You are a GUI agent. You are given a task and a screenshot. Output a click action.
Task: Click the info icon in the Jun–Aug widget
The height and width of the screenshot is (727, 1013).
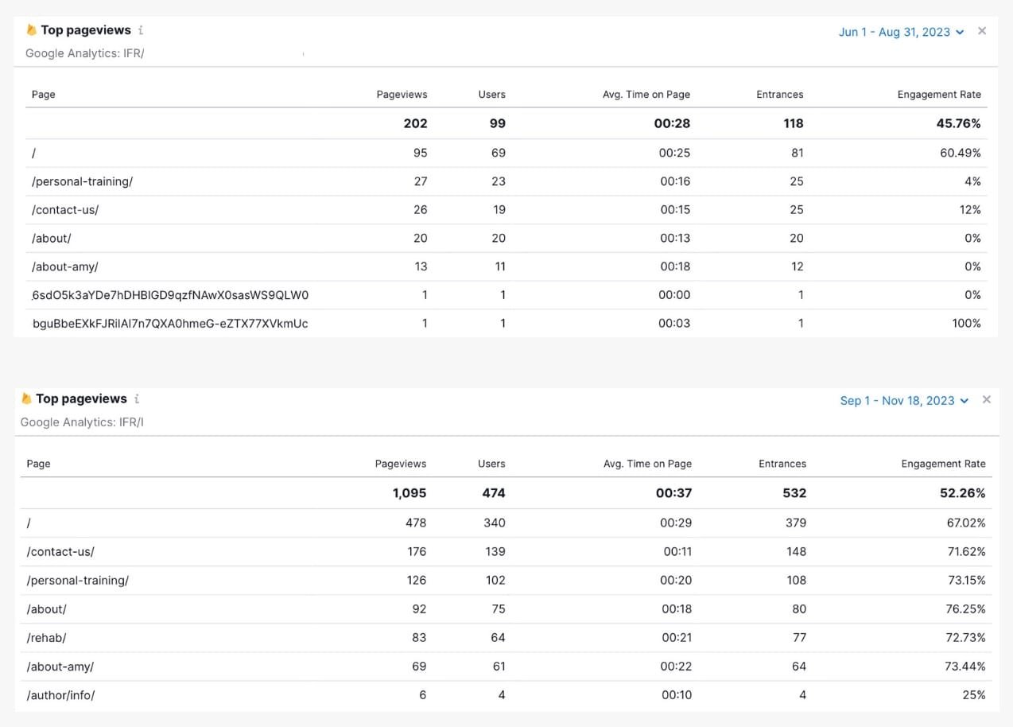(x=141, y=30)
